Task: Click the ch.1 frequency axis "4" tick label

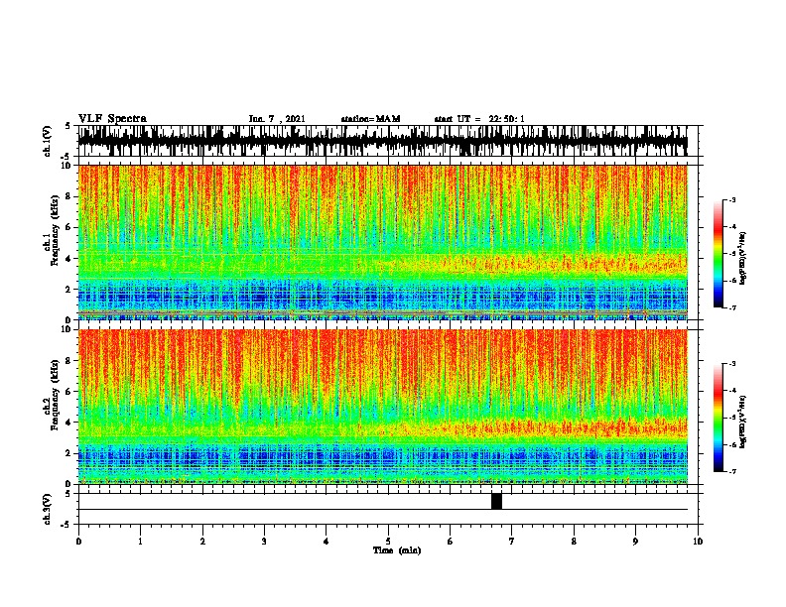Action: [x=69, y=259]
